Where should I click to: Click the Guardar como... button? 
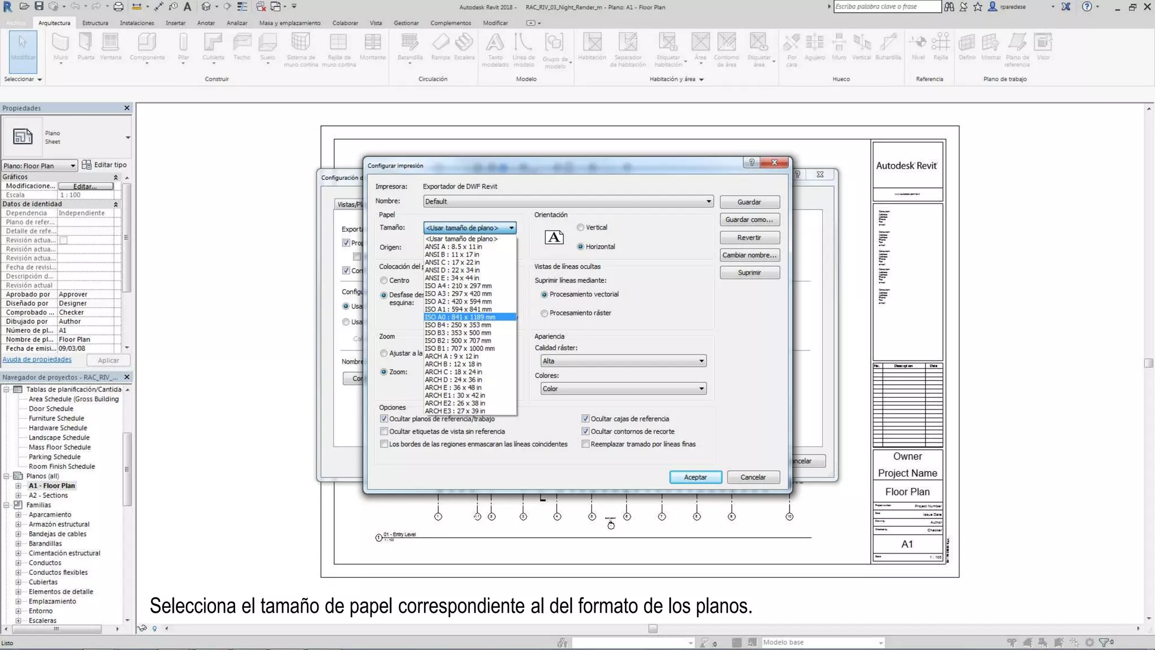(750, 219)
